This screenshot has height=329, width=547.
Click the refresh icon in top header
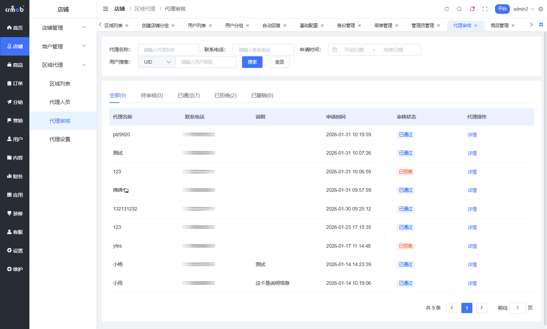coord(447,9)
